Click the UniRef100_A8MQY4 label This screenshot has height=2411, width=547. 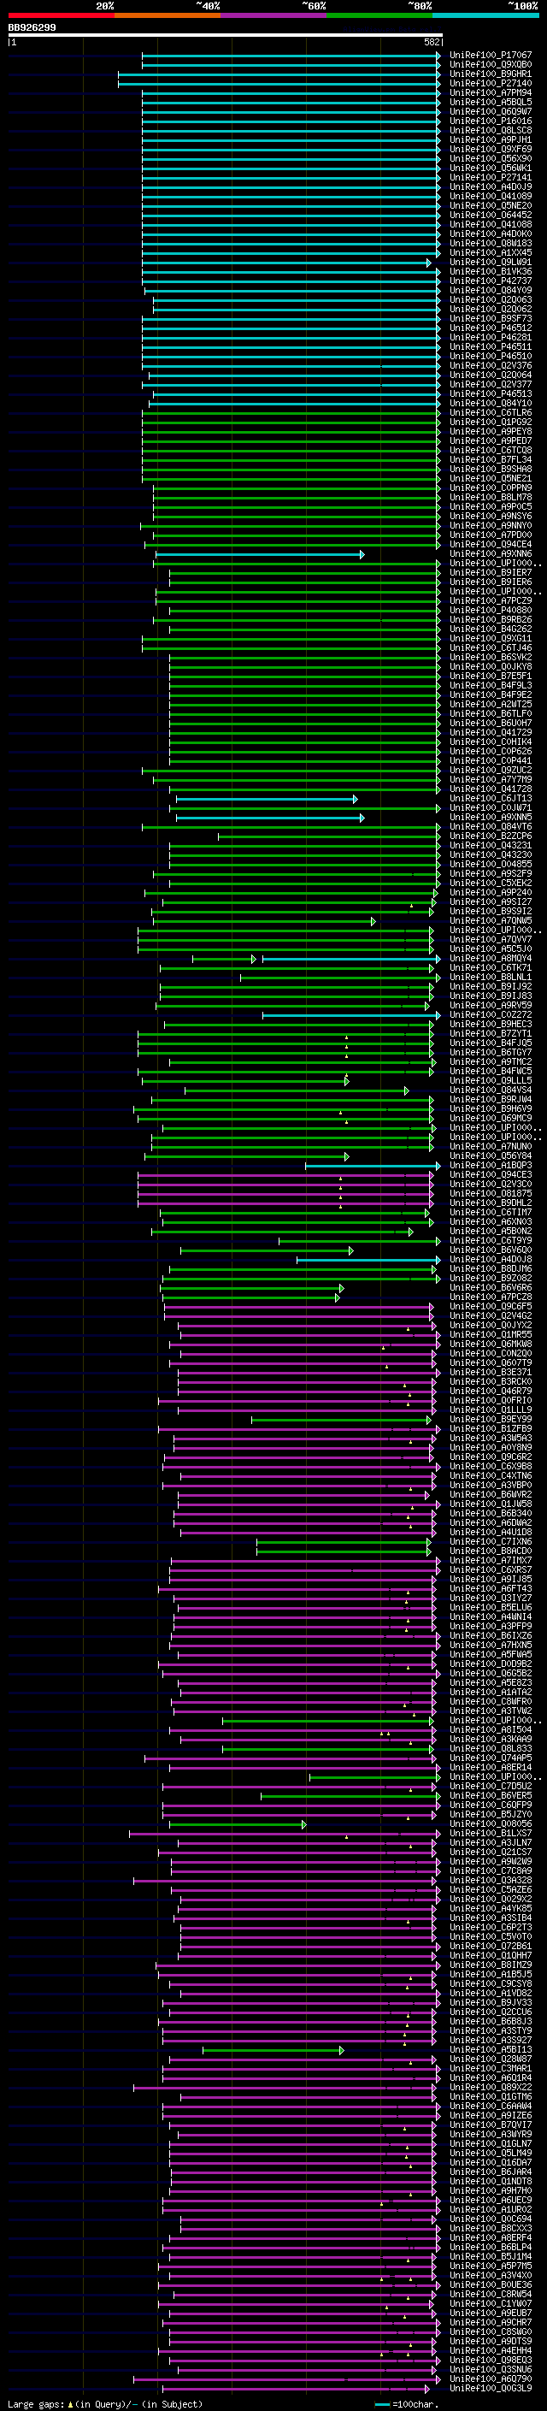491,959
